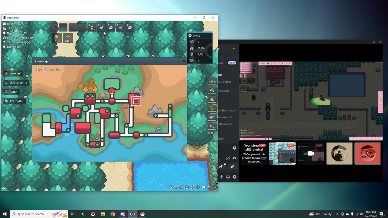Select user tile with black-and-white avatar
Viewport: 388px width, 218px height.
click(339, 154)
